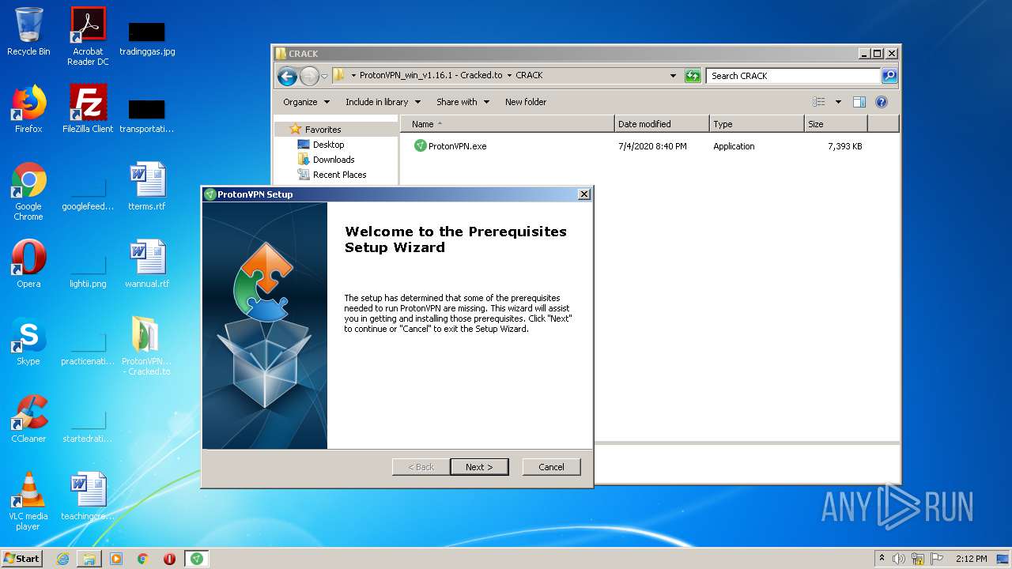This screenshot has width=1012, height=569.
Task: Toggle the preview pane in Explorer
Action: (859, 102)
